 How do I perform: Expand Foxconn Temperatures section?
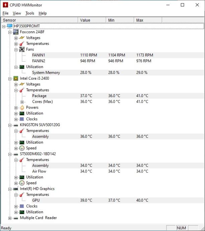pos(16,44)
